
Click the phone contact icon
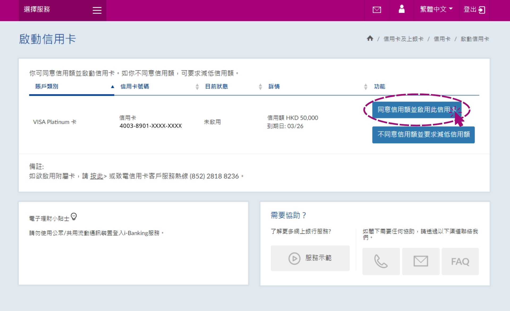(x=381, y=261)
